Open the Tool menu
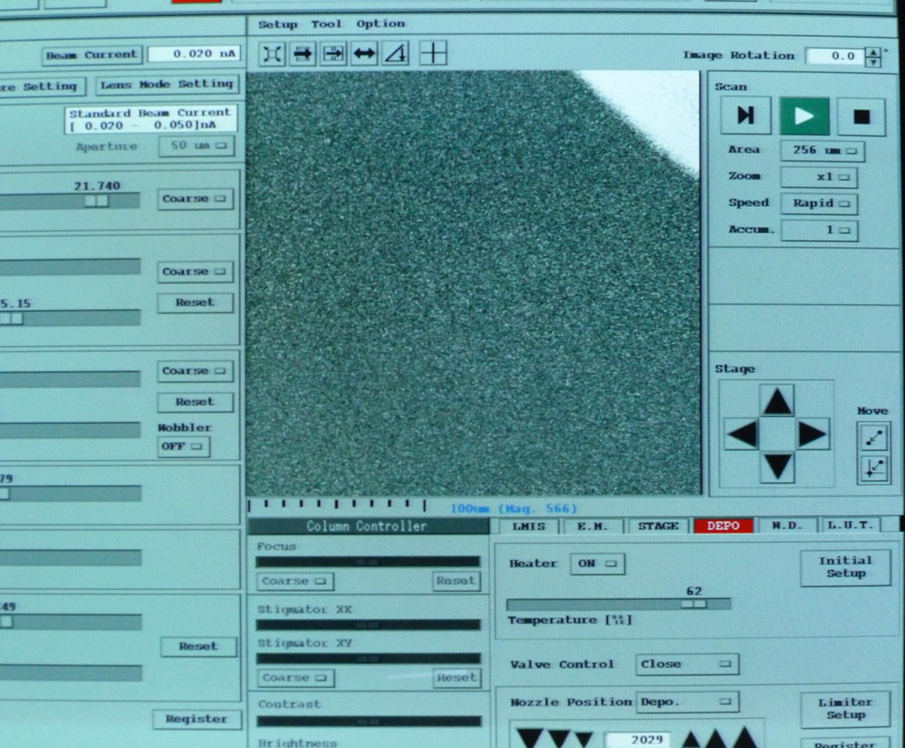 [326, 24]
